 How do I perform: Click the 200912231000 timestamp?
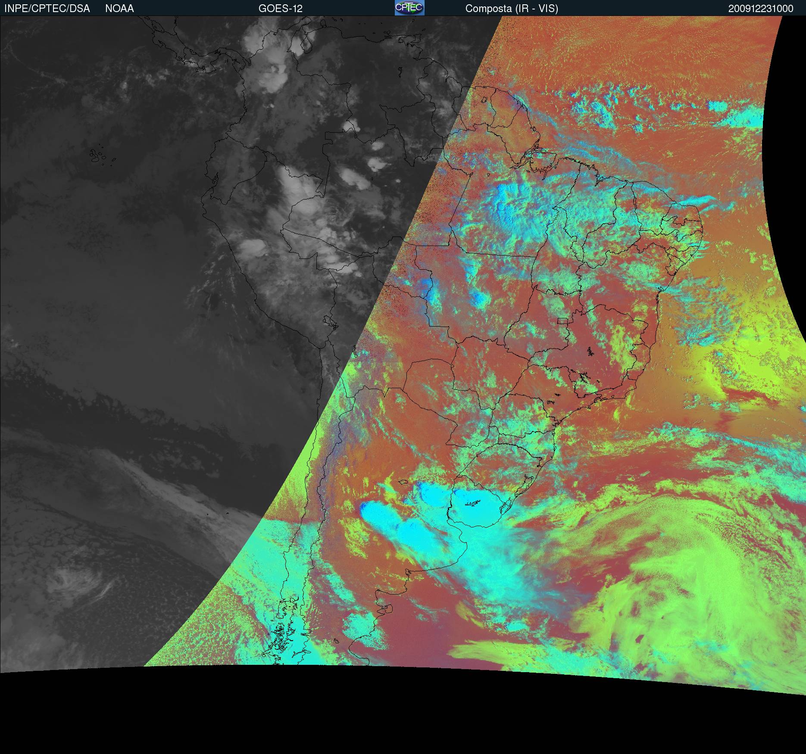pyautogui.click(x=761, y=9)
